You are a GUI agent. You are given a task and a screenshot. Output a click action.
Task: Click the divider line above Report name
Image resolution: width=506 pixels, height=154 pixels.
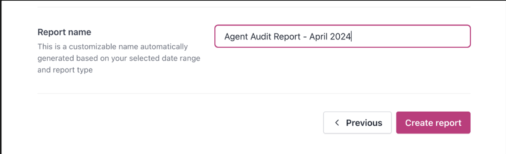[x=254, y=7]
